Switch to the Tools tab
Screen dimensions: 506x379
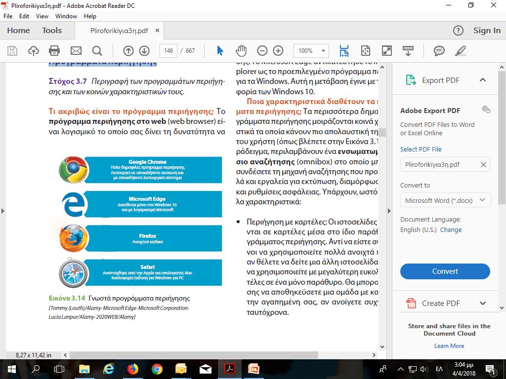pos(51,30)
